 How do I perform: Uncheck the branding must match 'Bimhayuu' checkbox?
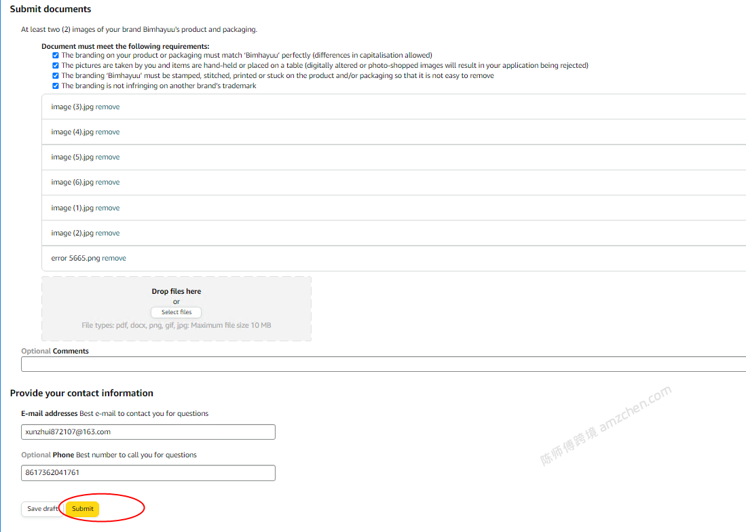(x=56, y=55)
